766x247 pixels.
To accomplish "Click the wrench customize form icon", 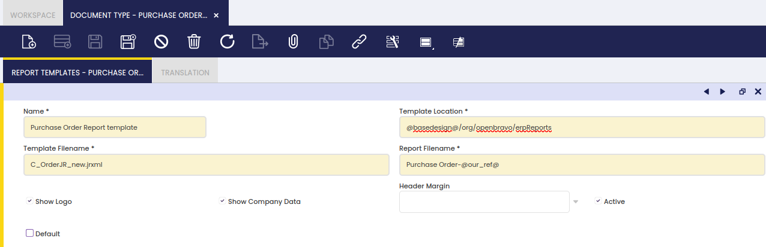I will 392,42.
